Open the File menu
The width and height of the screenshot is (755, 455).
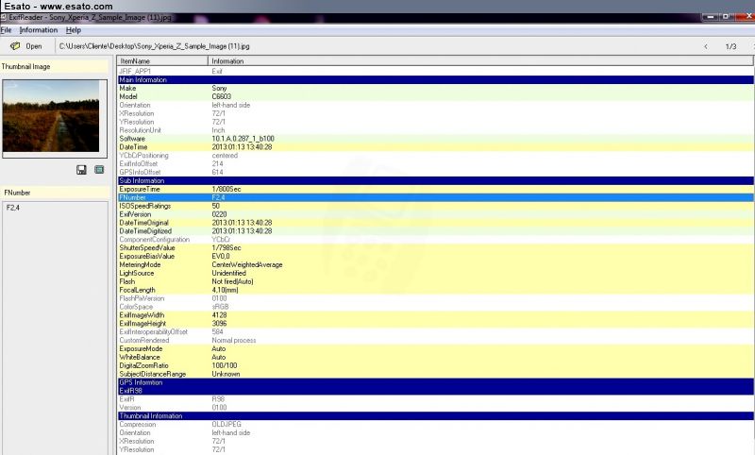tap(6, 30)
